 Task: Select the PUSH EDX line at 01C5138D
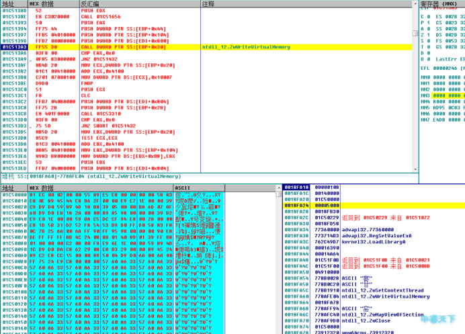coord(93,11)
